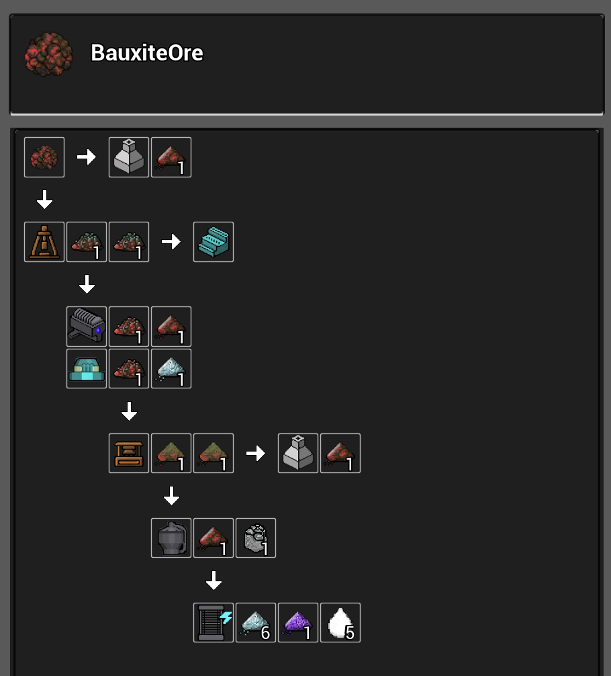Select the red dust next to the kiln pot
Viewport: 611px width, 676px height.
(x=214, y=538)
